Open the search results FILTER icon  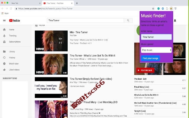[x=36, y=25]
